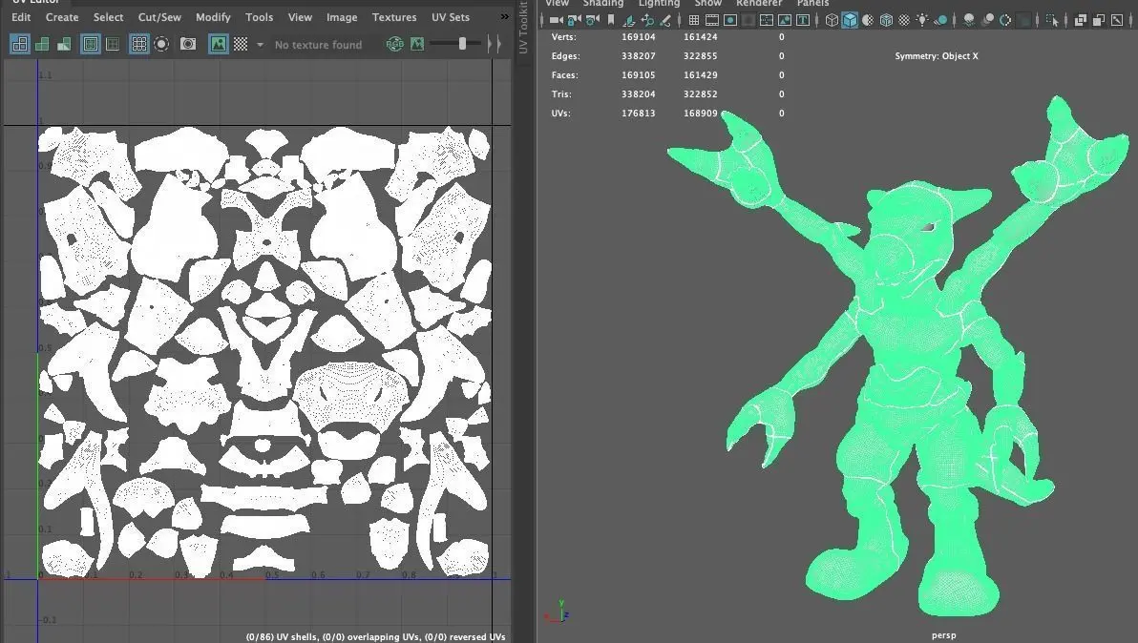Enable the checkered tile texture icon
This screenshot has width=1138, height=643.
tap(241, 44)
